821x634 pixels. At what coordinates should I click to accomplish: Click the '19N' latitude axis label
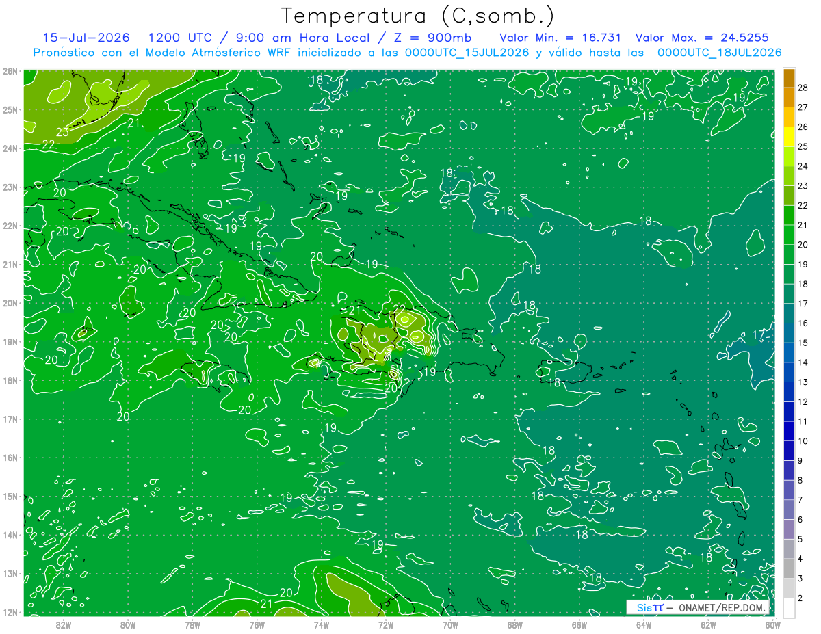point(10,341)
